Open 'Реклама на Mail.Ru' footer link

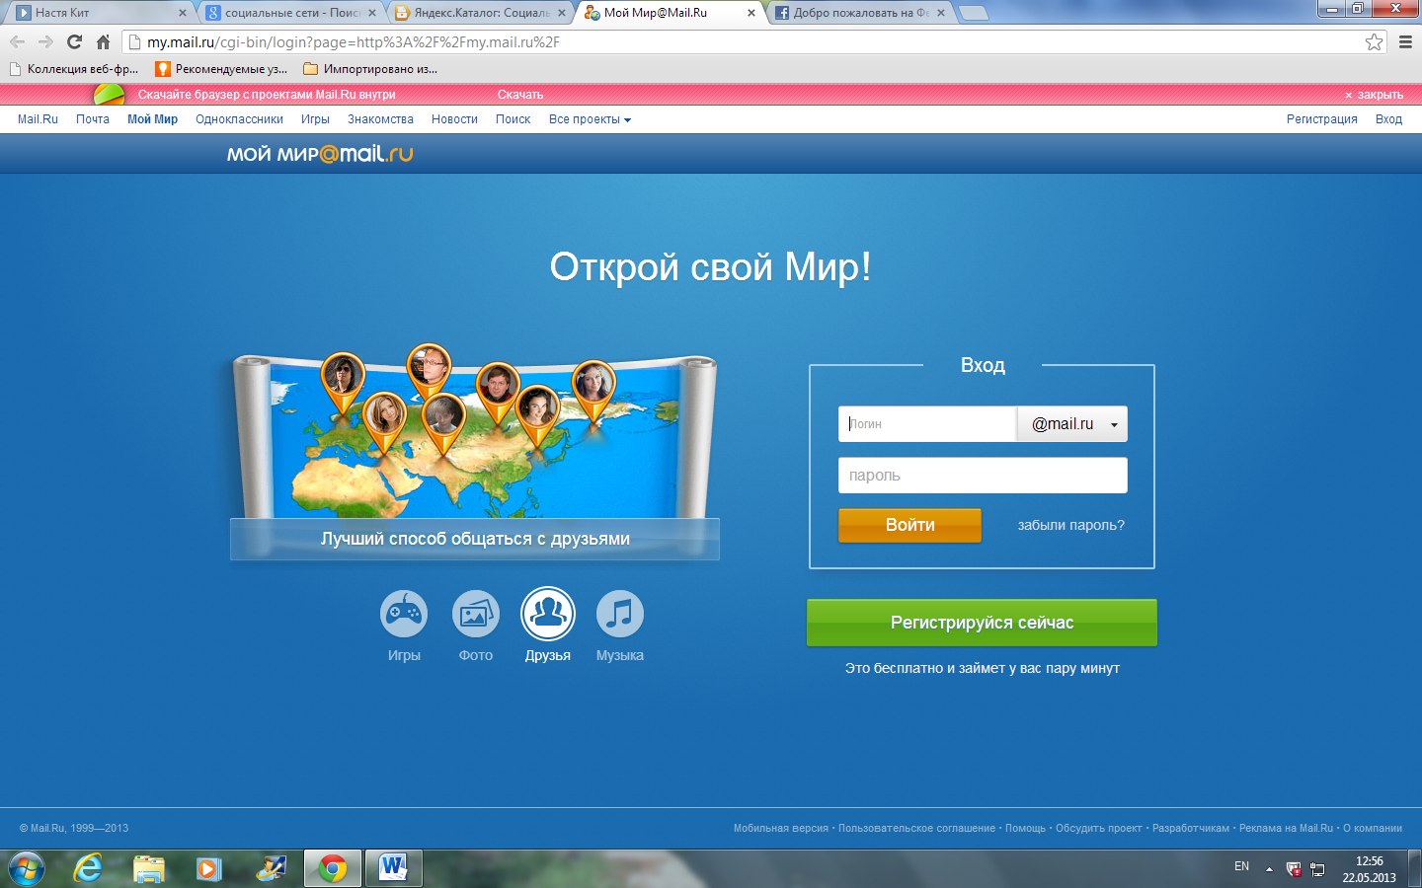coord(1286,829)
